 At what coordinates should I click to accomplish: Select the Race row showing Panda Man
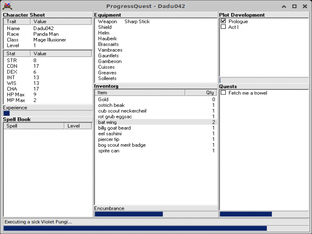48,34
